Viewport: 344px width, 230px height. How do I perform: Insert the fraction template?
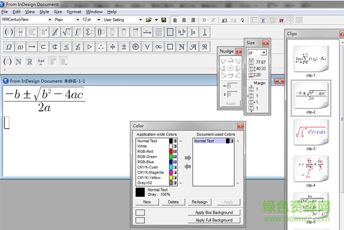tap(20, 33)
